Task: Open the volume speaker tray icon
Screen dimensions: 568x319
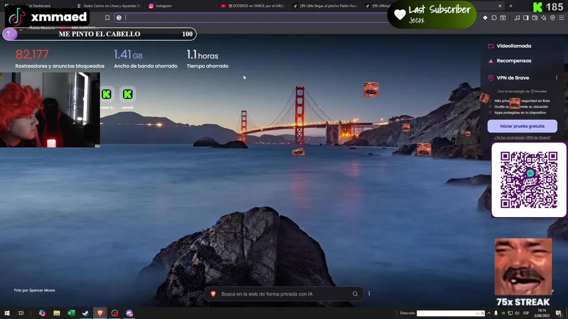Action: tap(517, 313)
